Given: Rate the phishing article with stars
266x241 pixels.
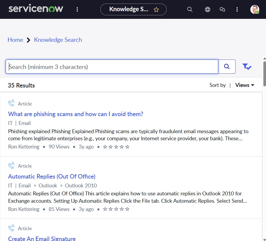Looking at the screenshot, I should [116, 147].
